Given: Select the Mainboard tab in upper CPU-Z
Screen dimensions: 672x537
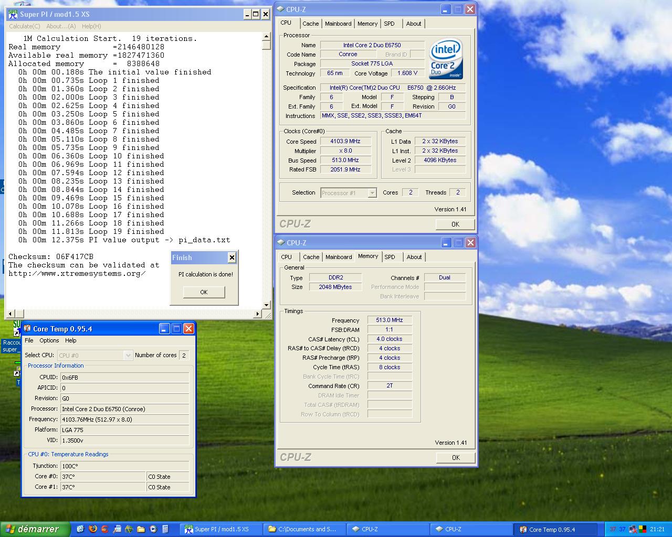Looking at the screenshot, I should pyautogui.click(x=338, y=24).
